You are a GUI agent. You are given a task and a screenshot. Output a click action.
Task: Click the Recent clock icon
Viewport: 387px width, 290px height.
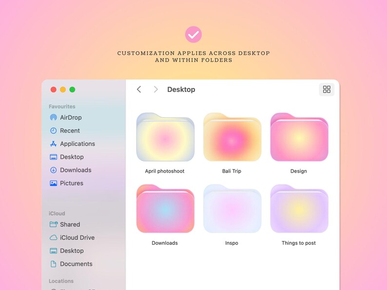click(x=53, y=130)
